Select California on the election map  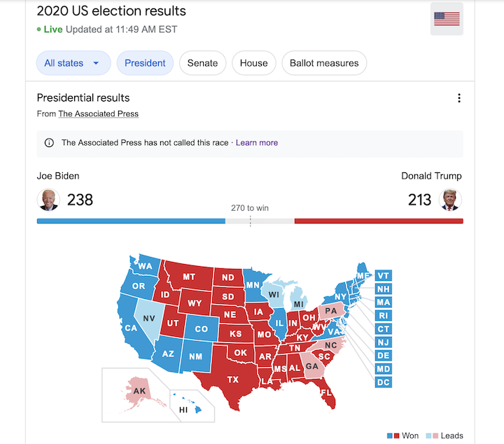click(132, 327)
